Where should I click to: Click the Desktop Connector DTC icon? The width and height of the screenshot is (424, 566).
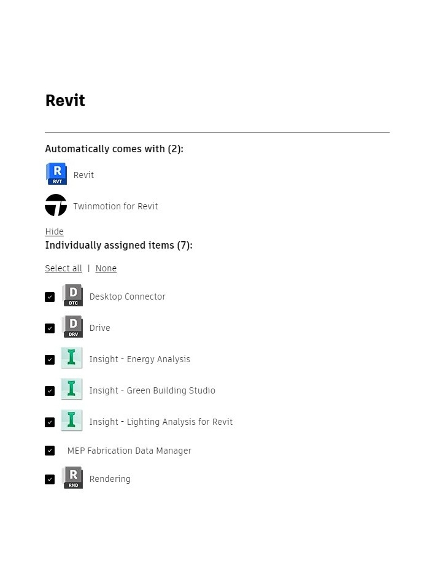(x=72, y=295)
